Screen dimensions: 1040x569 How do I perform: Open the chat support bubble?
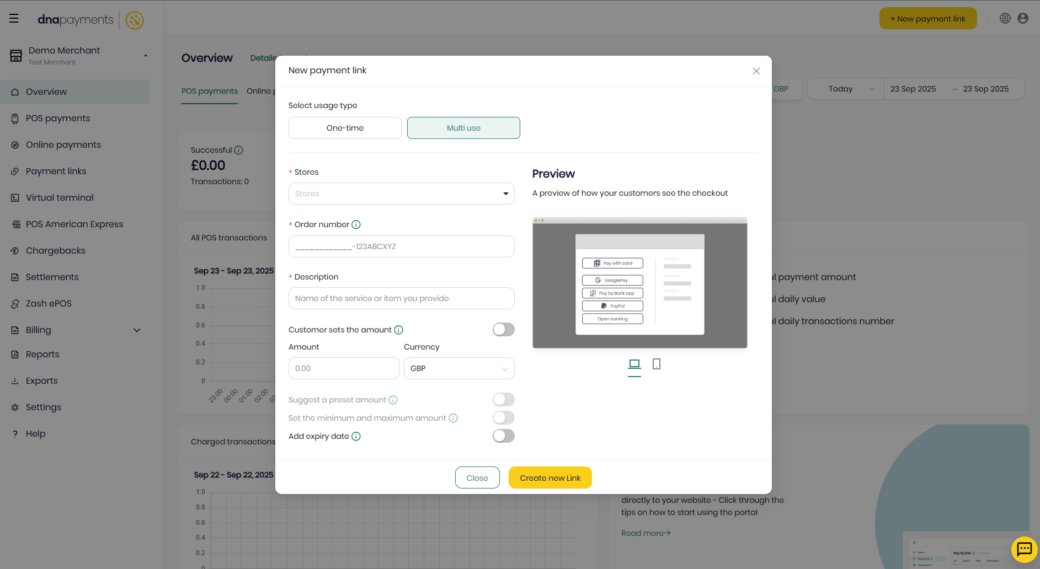[x=1025, y=549]
